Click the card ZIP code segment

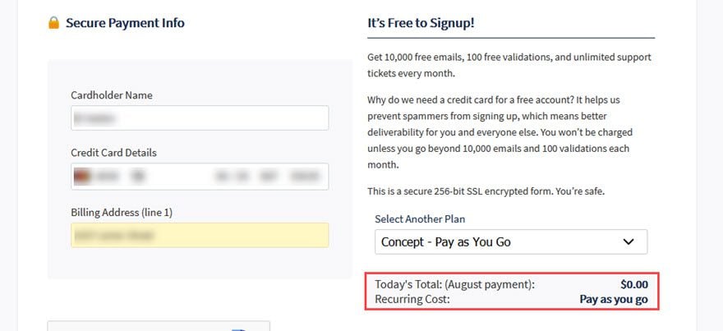[x=305, y=176]
